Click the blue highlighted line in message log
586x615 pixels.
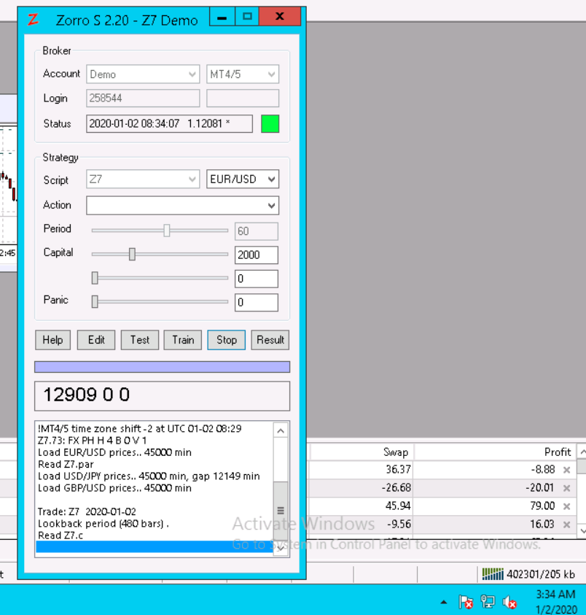click(x=155, y=546)
